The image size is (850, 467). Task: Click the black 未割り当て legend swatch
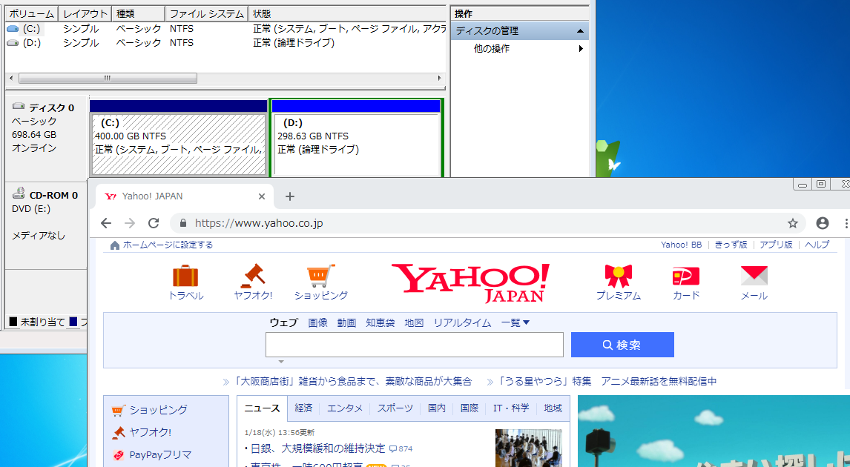13,322
